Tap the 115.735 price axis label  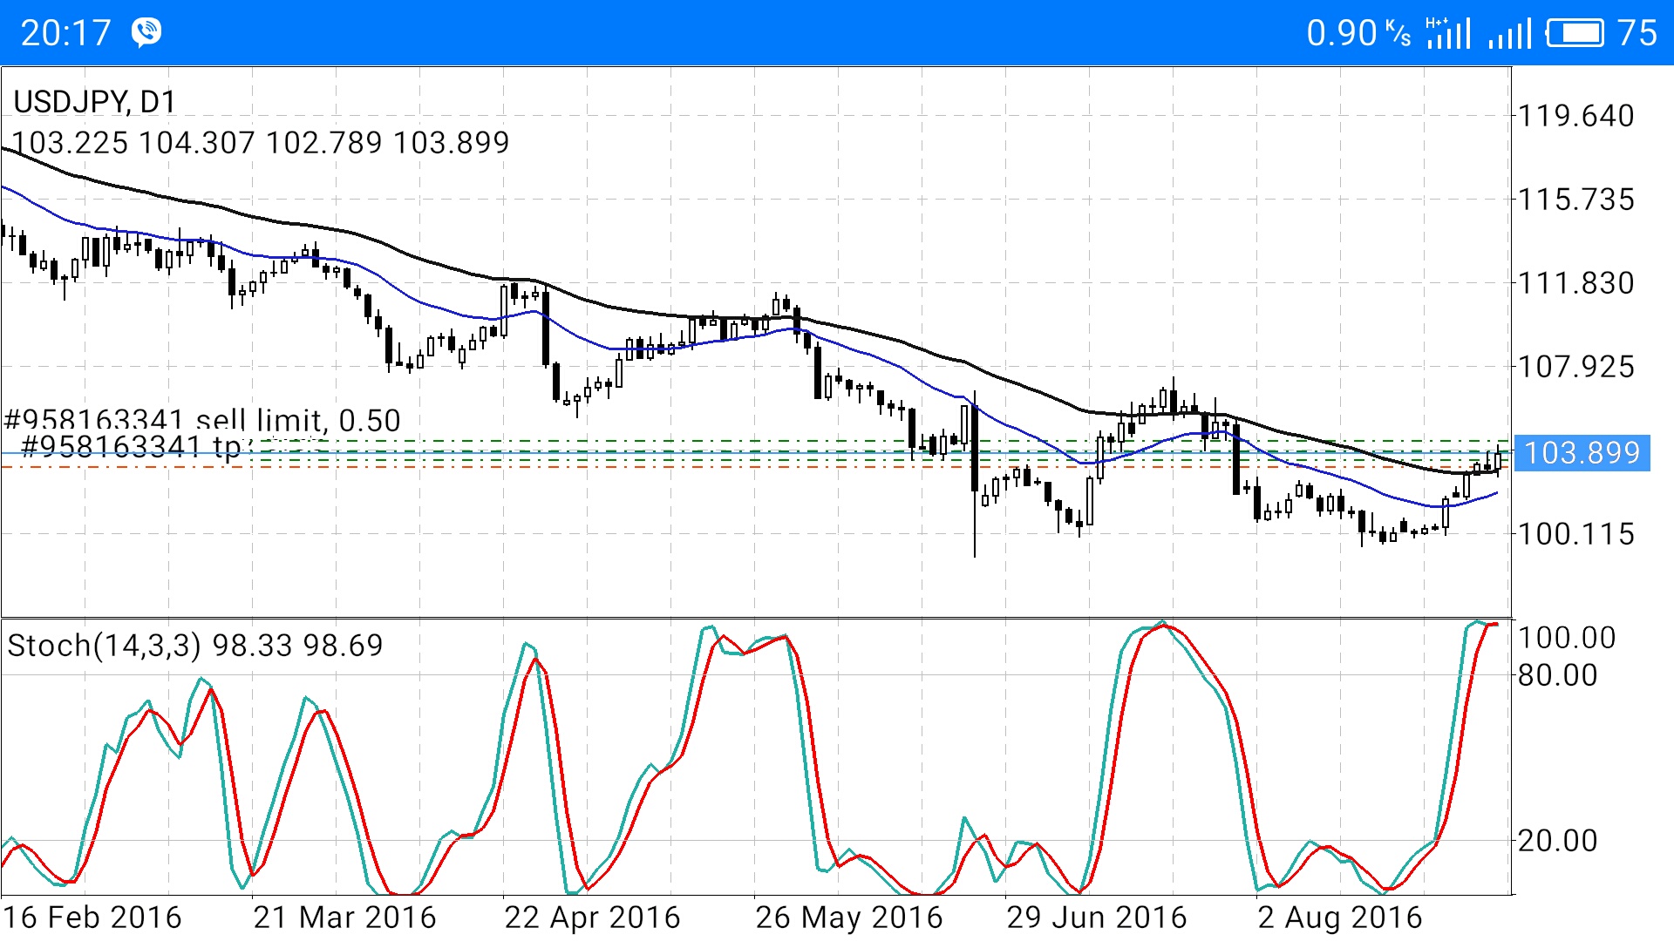[x=1576, y=200]
